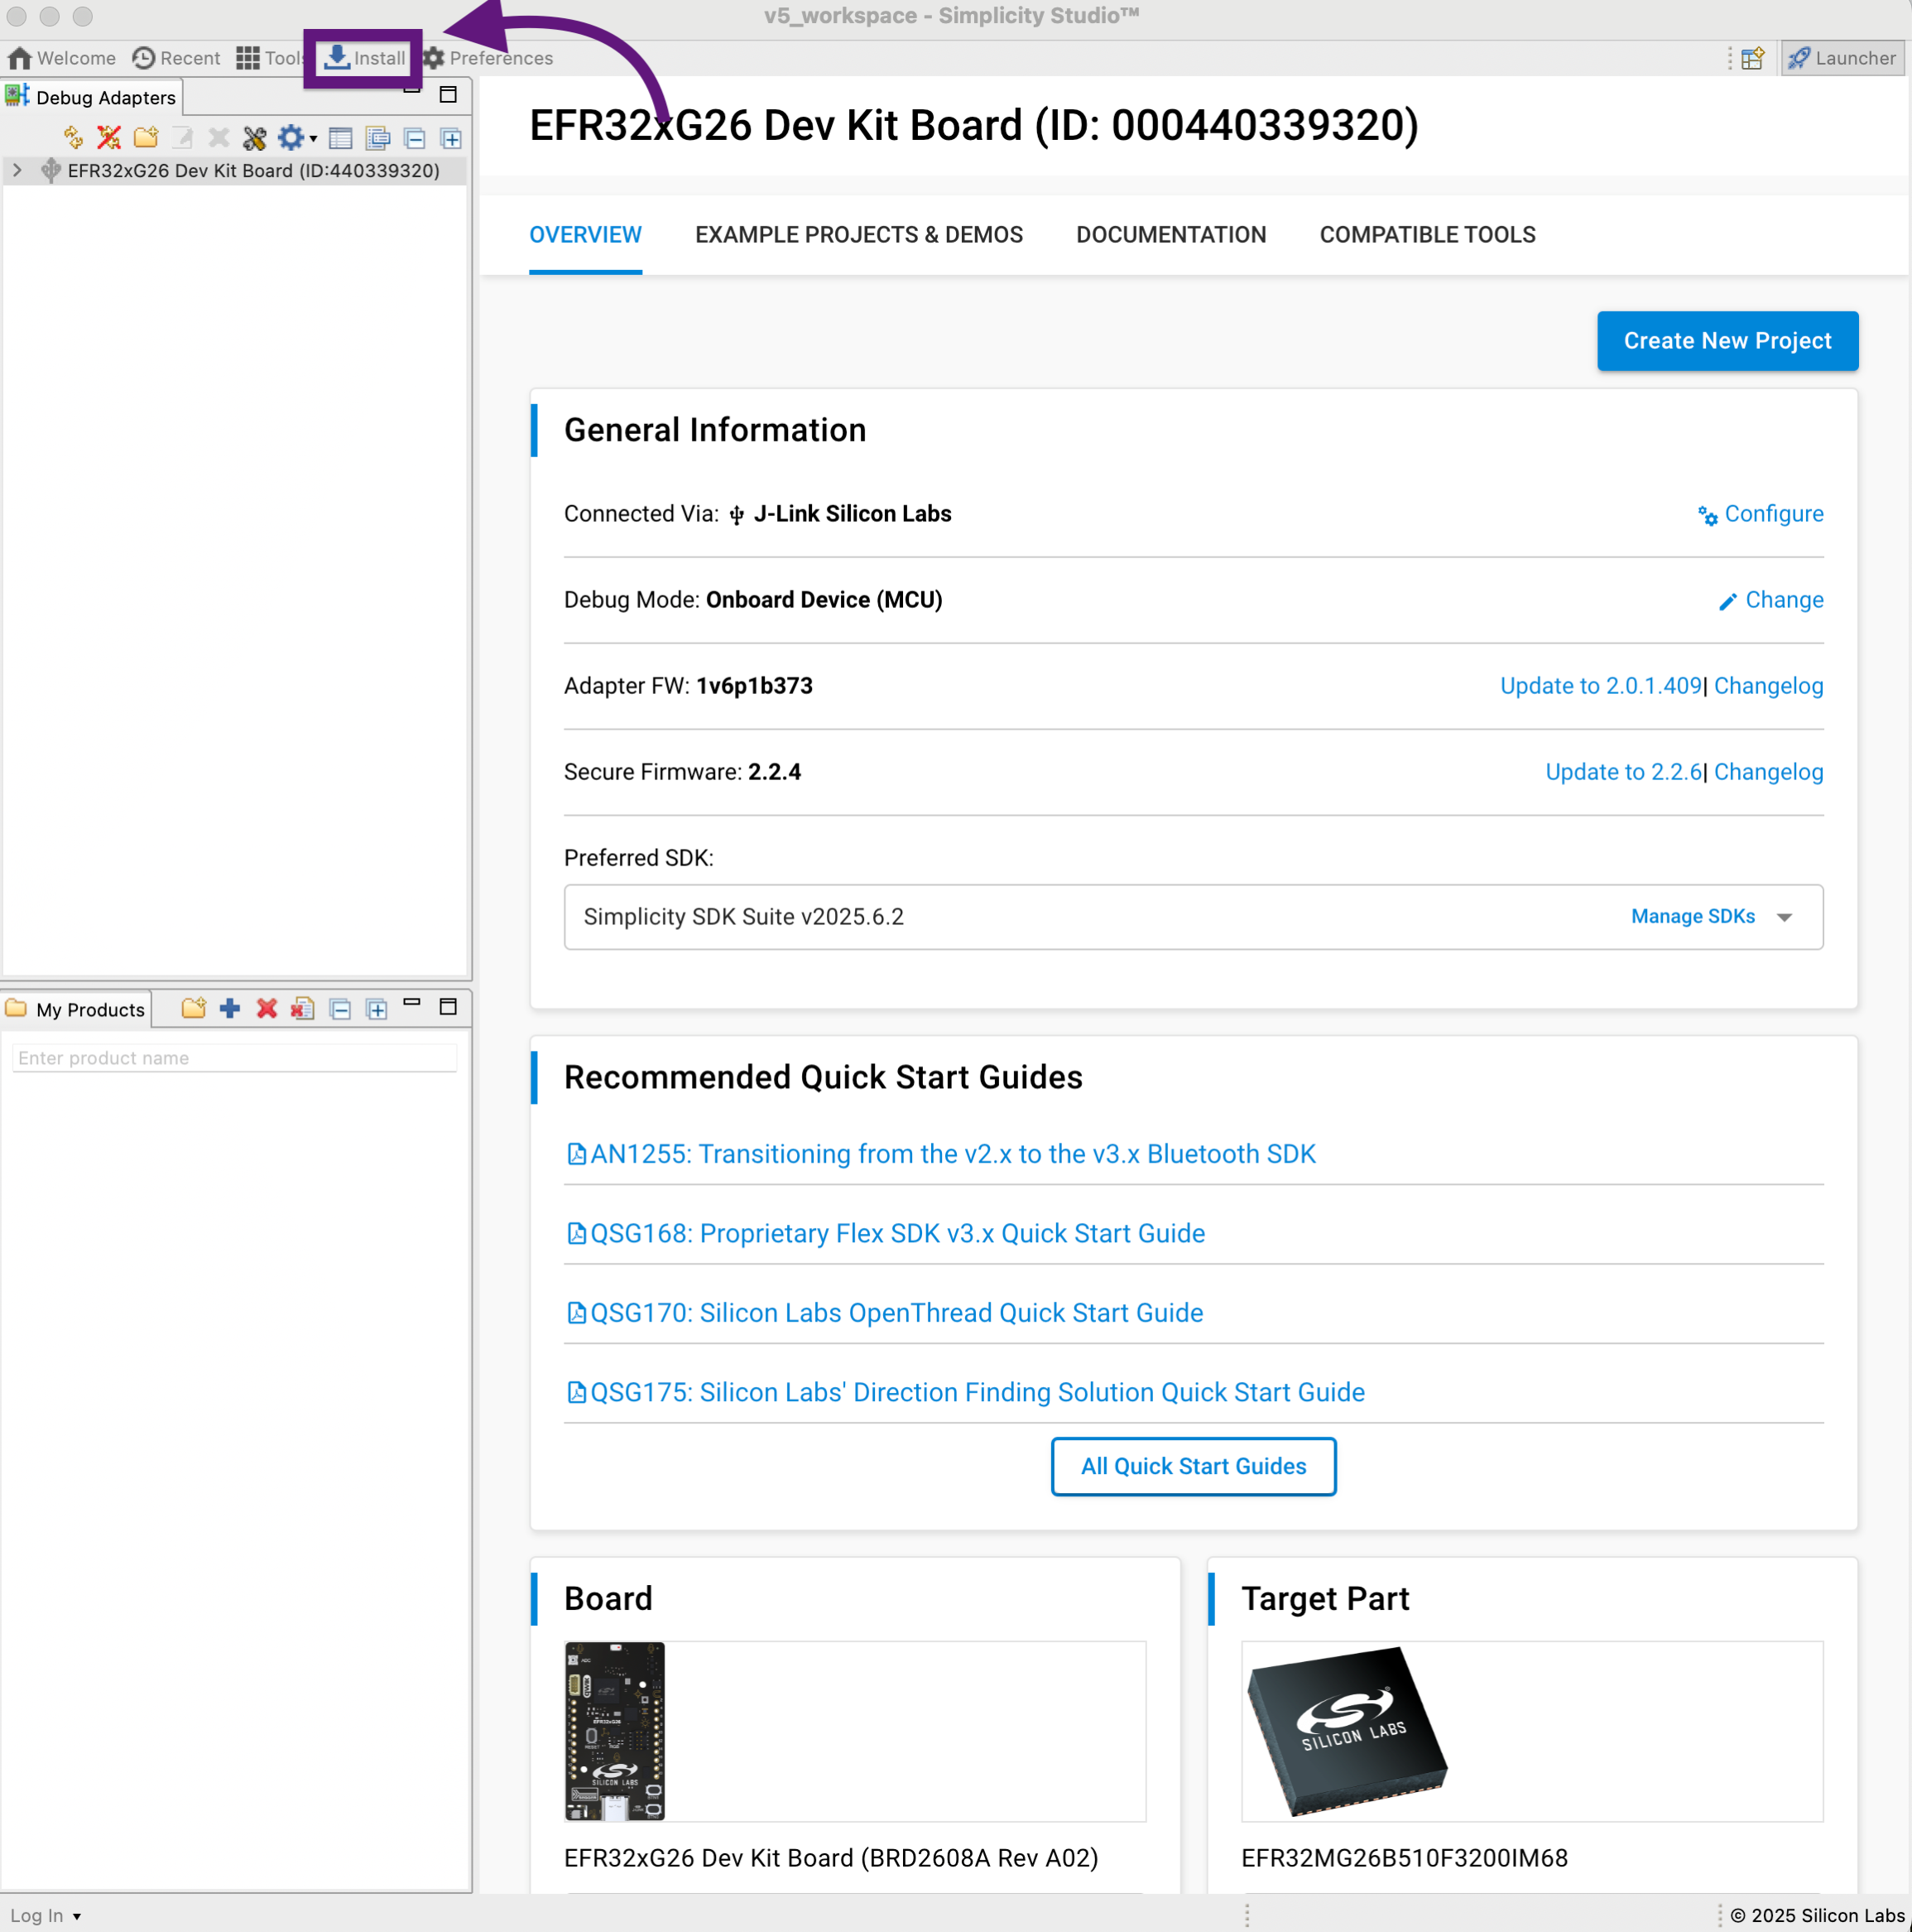This screenshot has height=1932, width=1912.
Task: Click the red X remove product icon
Action: pyautogui.click(x=267, y=1008)
